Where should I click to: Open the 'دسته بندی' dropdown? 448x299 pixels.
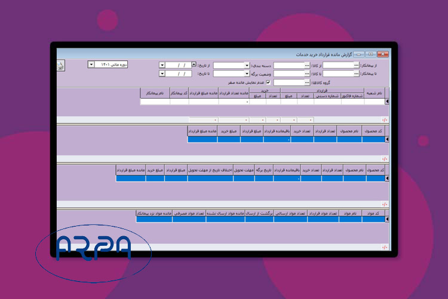[x=247, y=65]
